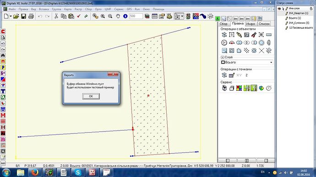Image resolution: width=316 pixels, height=177 pixels.
Task: Close the Reports dialog with X
Action: (113, 74)
